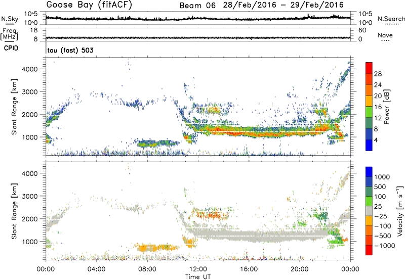The width and height of the screenshot is (405, 280).
Task: Click the "Freq. [MHz]" axis label
Action: coord(9,34)
